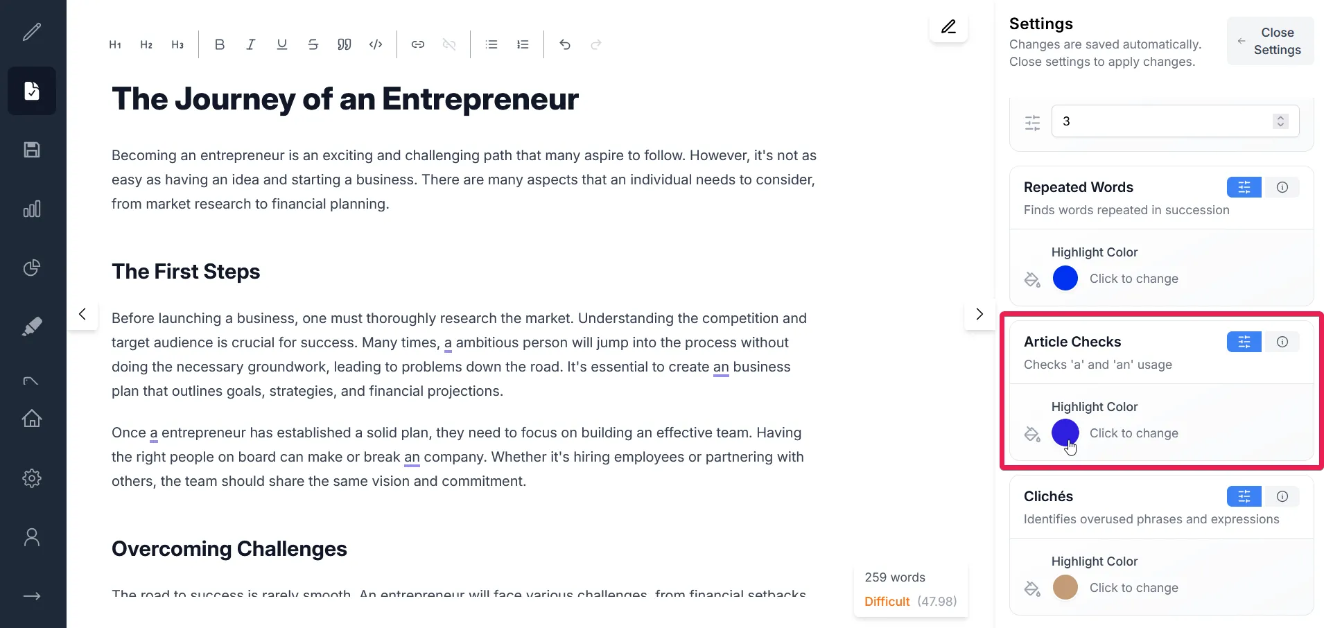Image resolution: width=1324 pixels, height=628 pixels.
Task: Toggle bold text formatting
Action: [x=220, y=44]
